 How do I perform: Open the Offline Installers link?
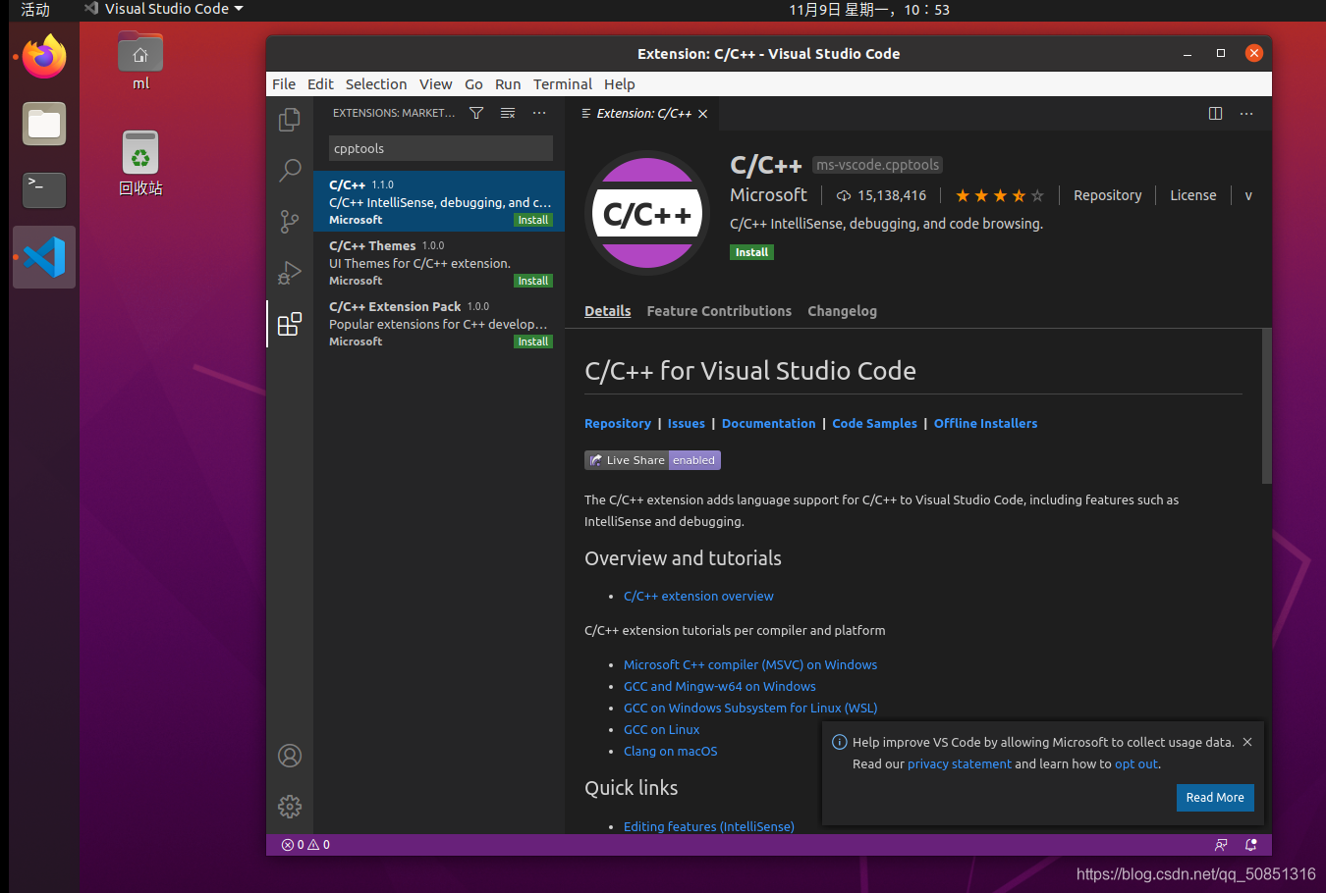pos(985,424)
